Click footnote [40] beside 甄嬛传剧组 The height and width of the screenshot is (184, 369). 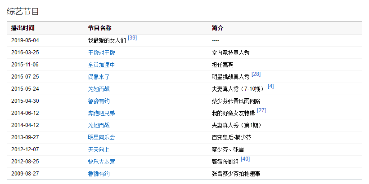[245, 159]
